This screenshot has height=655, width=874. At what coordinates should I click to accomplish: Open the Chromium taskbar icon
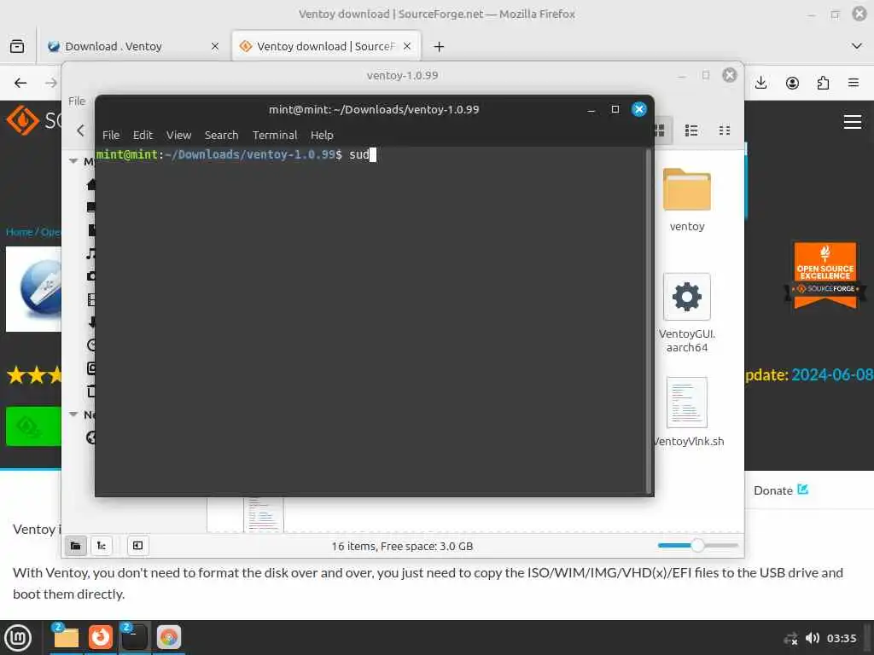tap(169, 637)
